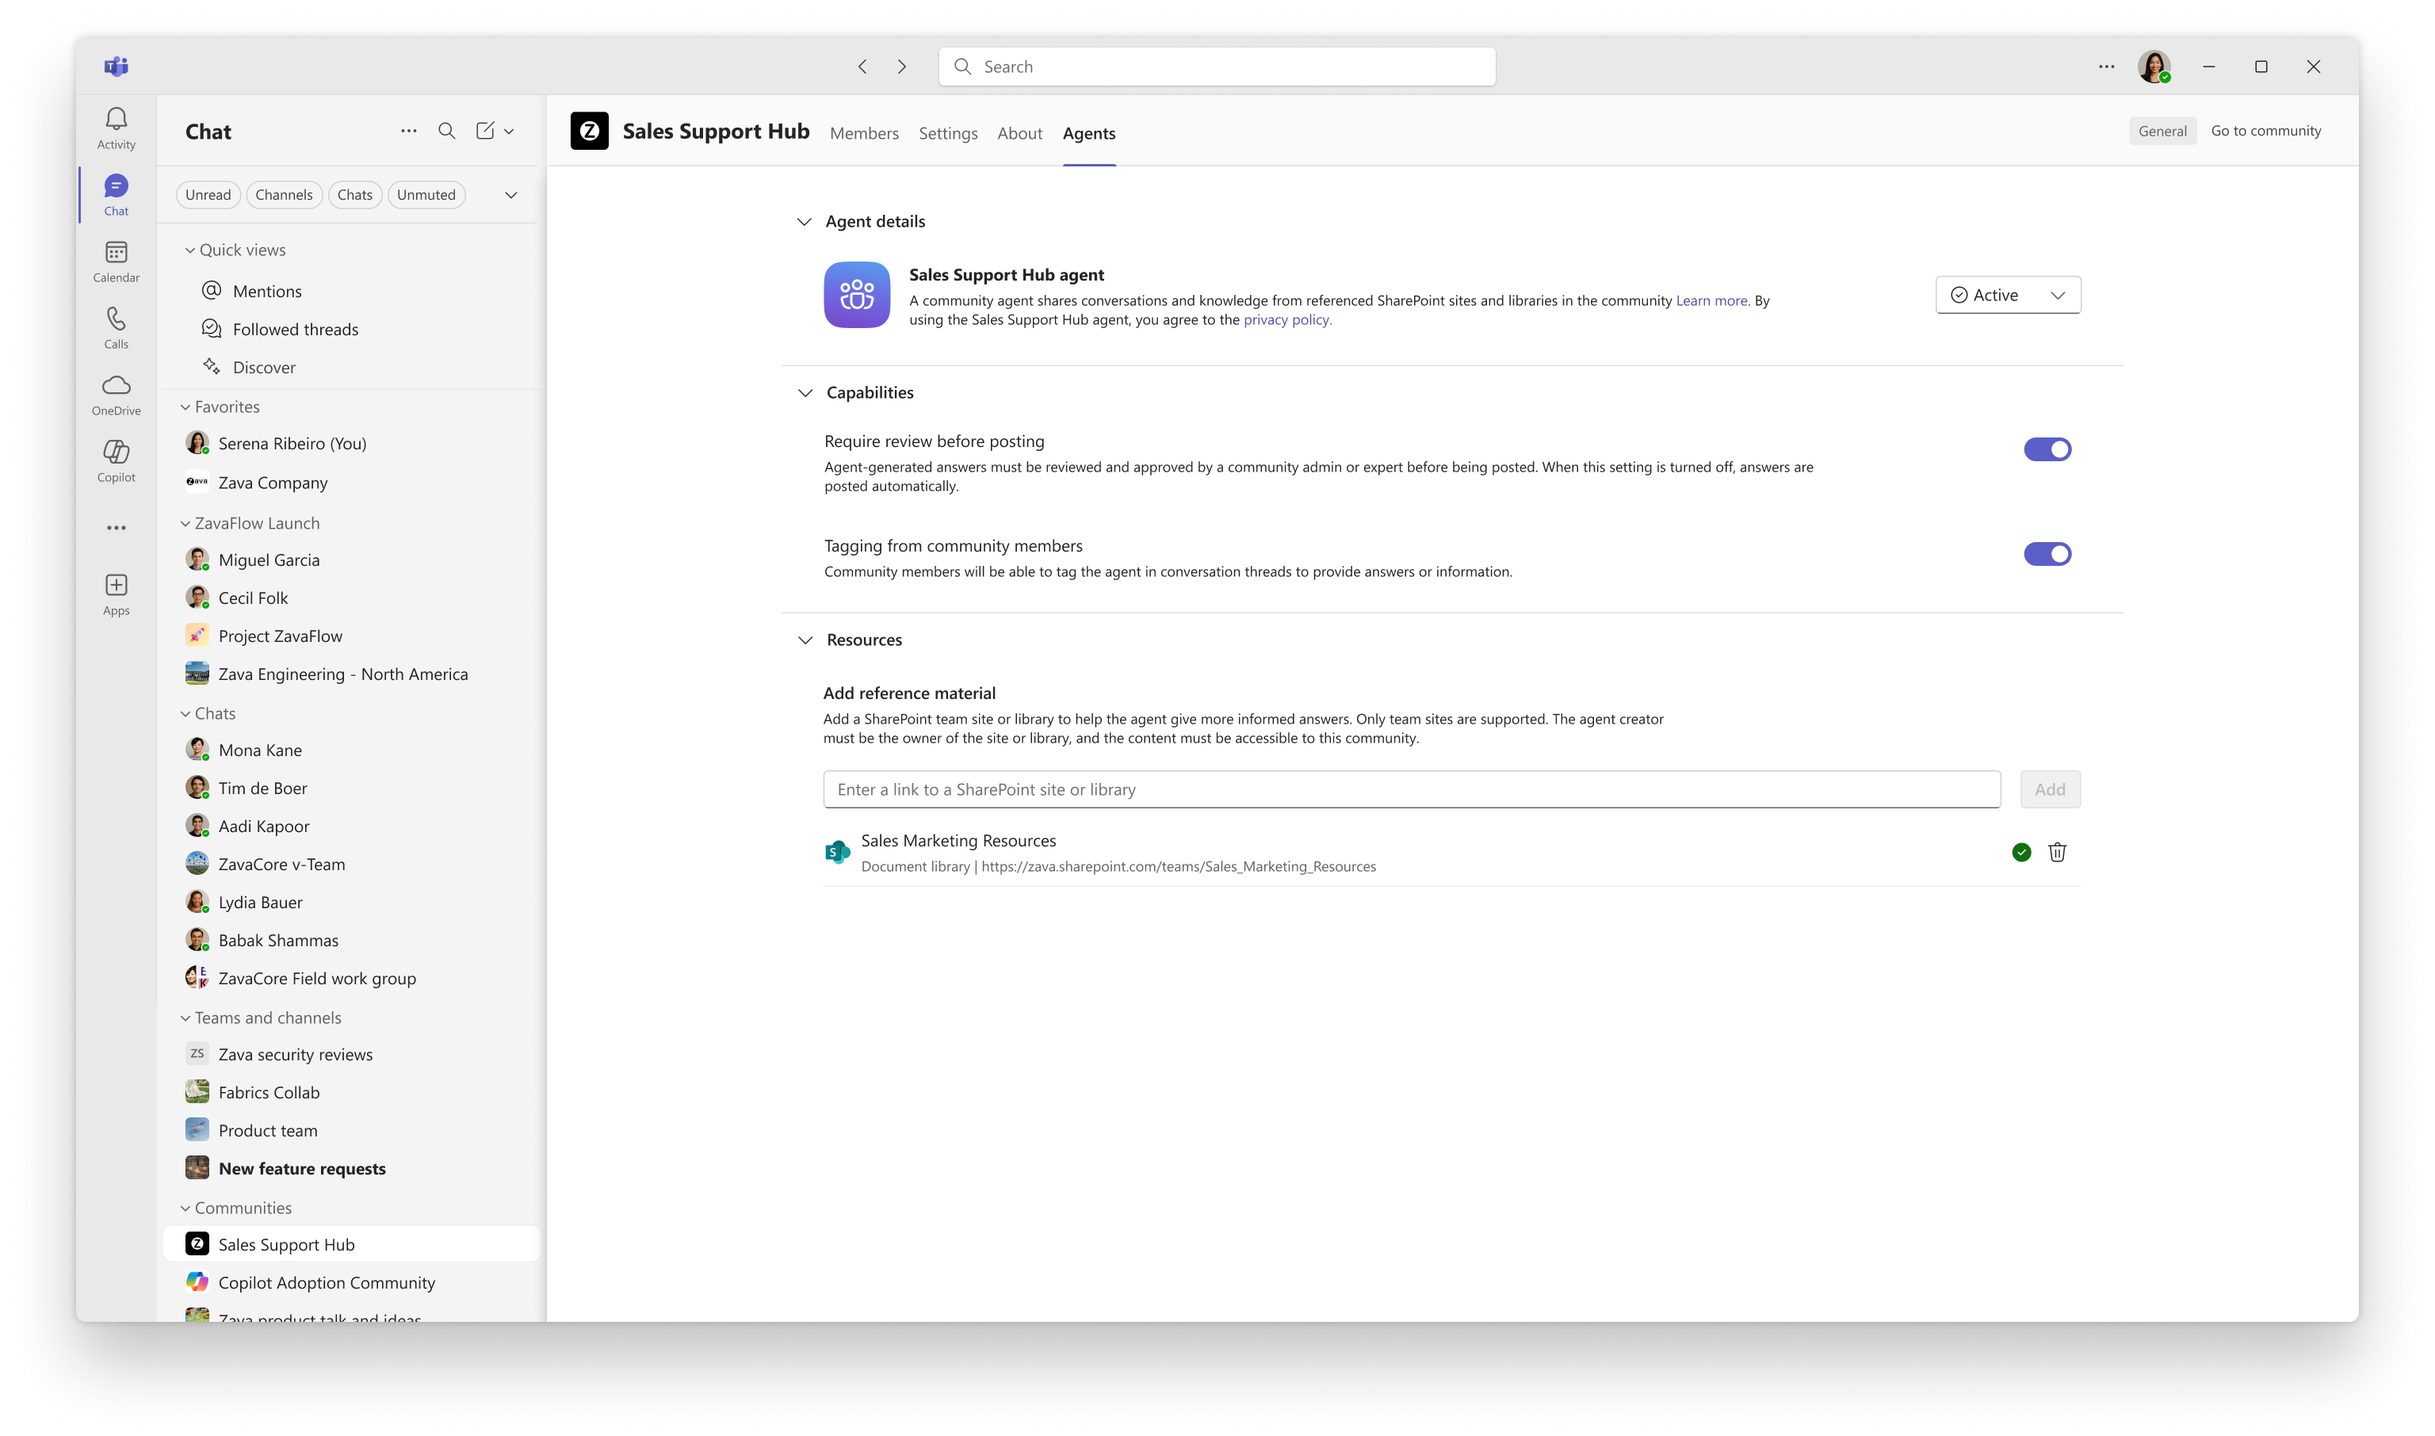Search within the Chat list
The image size is (2435, 1436).
click(446, 131)
